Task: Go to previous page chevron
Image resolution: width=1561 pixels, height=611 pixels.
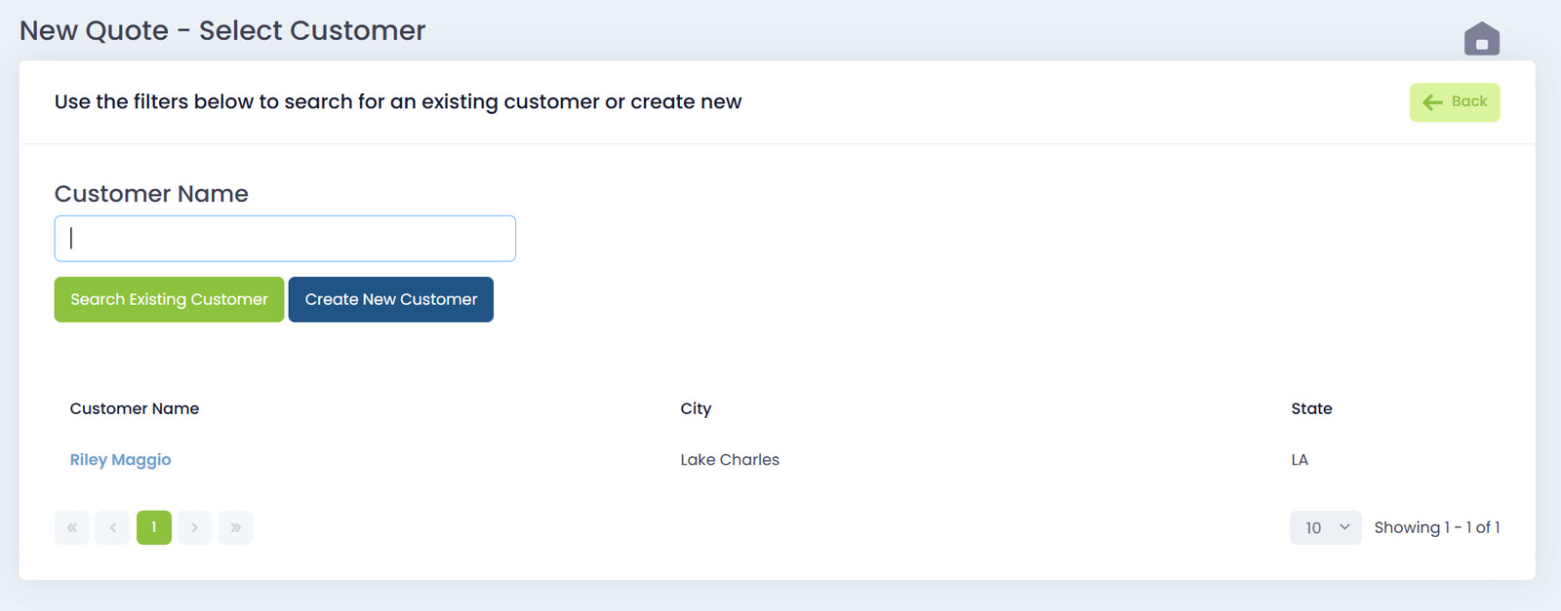Action: pos(113,527)
